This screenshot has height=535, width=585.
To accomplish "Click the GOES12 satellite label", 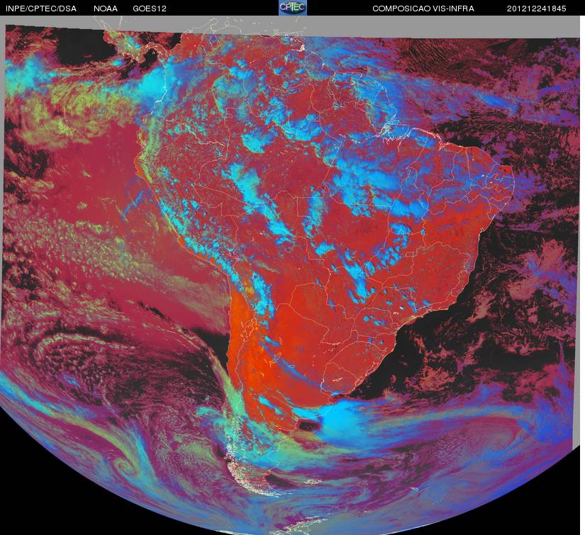I will (x=150, y=9).
